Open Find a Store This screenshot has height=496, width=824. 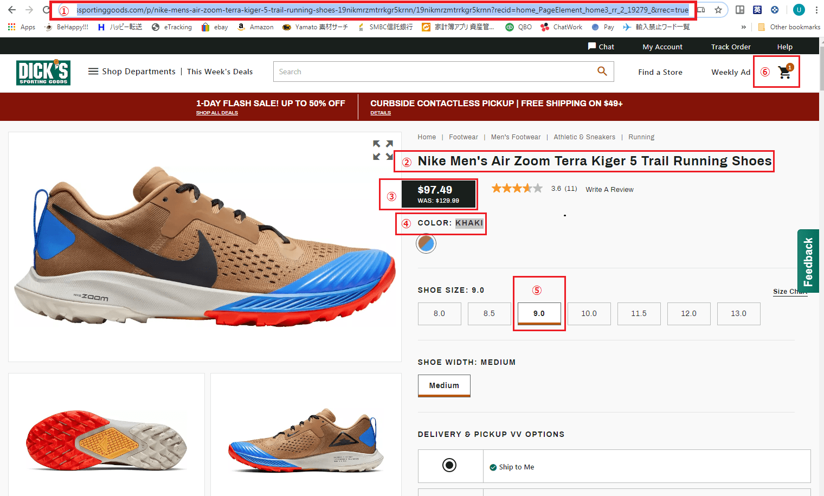(x=660, y=72)
